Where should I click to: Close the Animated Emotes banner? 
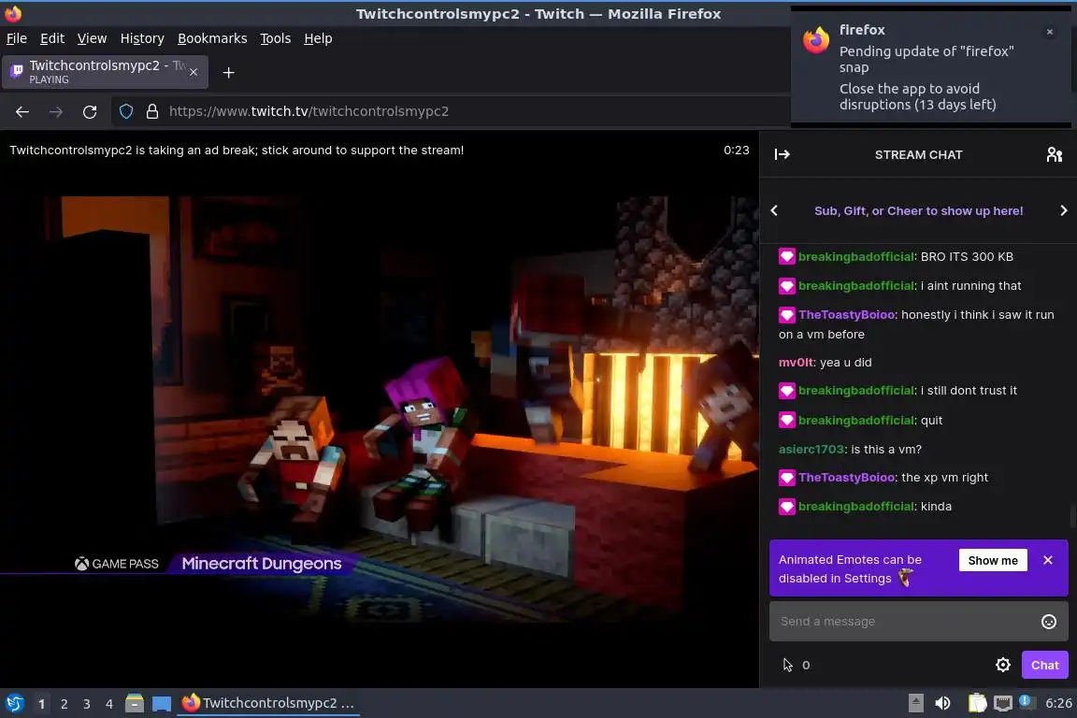tap(1048, 560)
